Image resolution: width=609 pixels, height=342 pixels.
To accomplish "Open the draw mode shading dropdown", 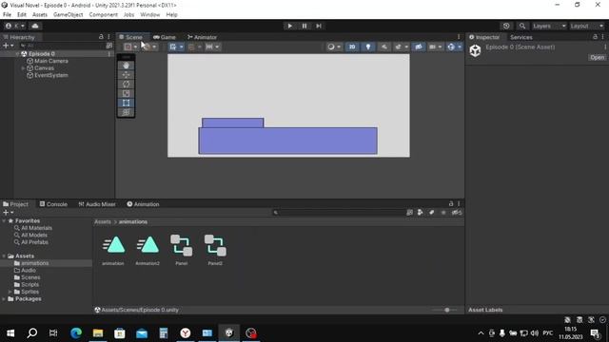I will (334, 47).
